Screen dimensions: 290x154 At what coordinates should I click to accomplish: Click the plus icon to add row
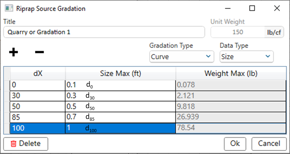click(x=13, y=52)
